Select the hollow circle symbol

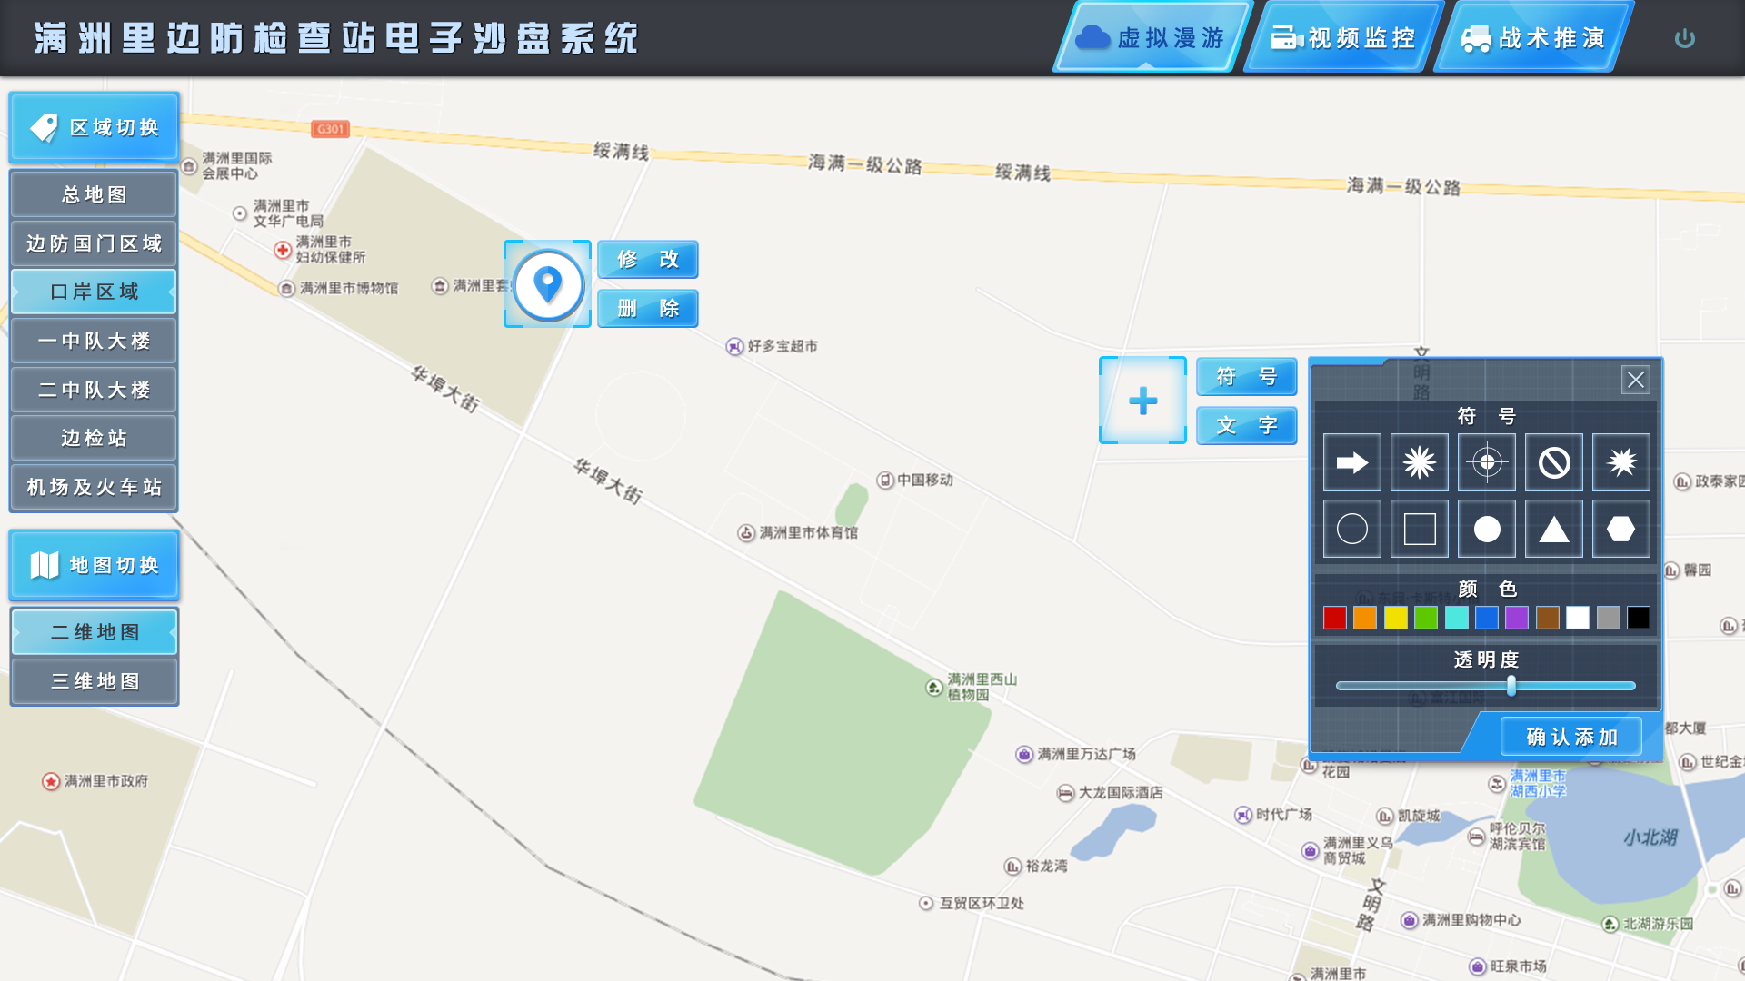[x=1352, y=529]
